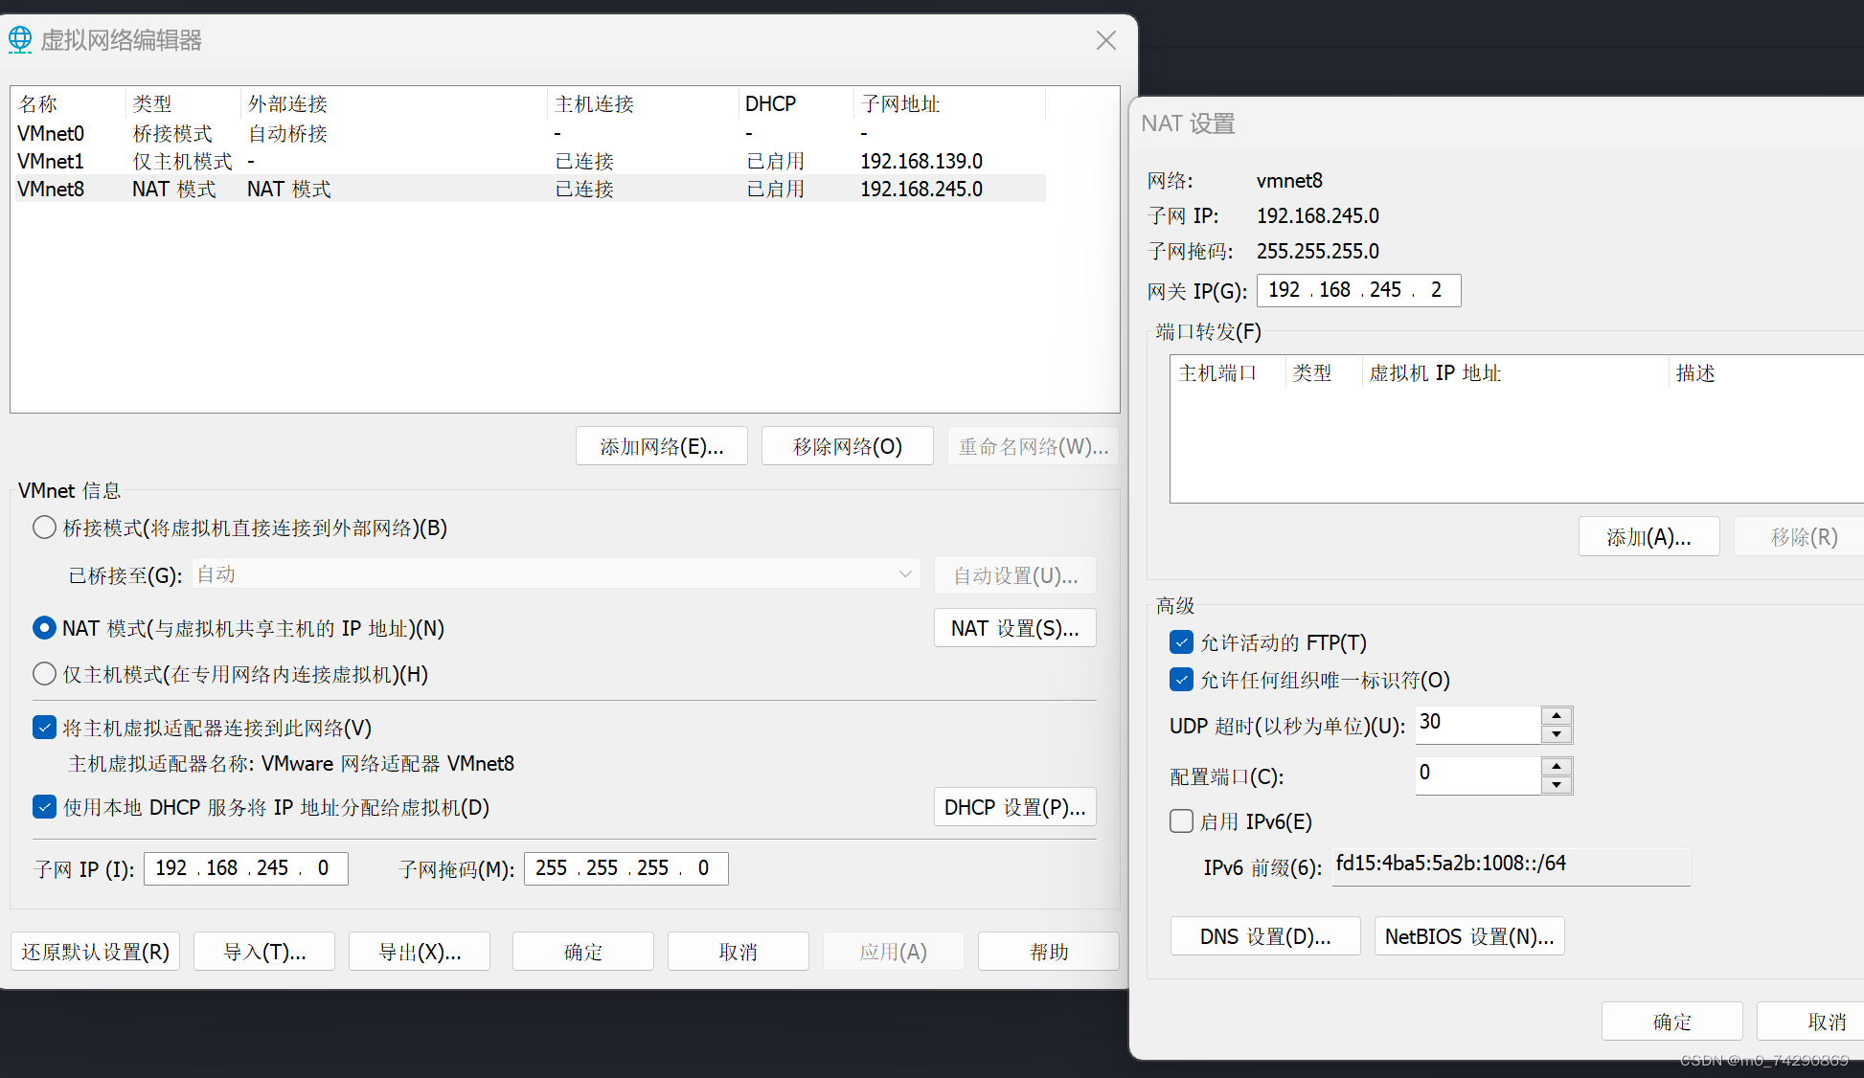Uncheck use local DHCP service option
Screen dimensions: 1864x1078
click(x=44, y=806)
